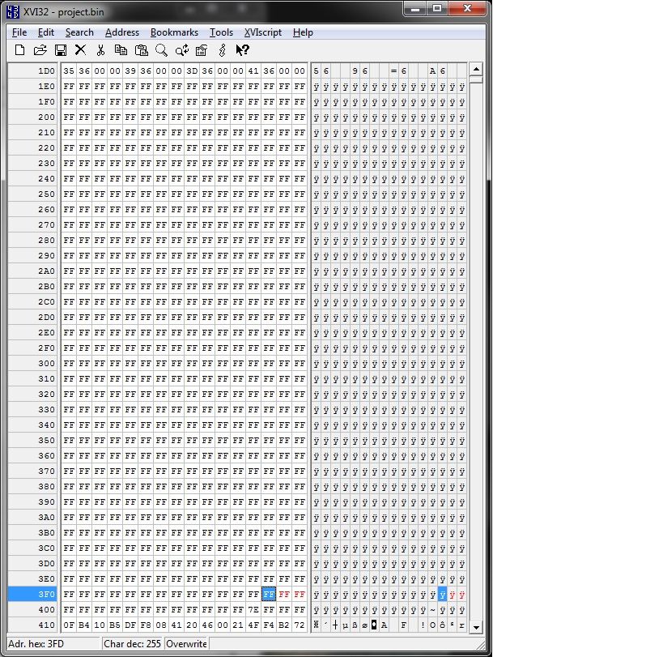Open the properties editor icon
The height and width of the screenshot is (657, 663).
[x=201, y=49]
